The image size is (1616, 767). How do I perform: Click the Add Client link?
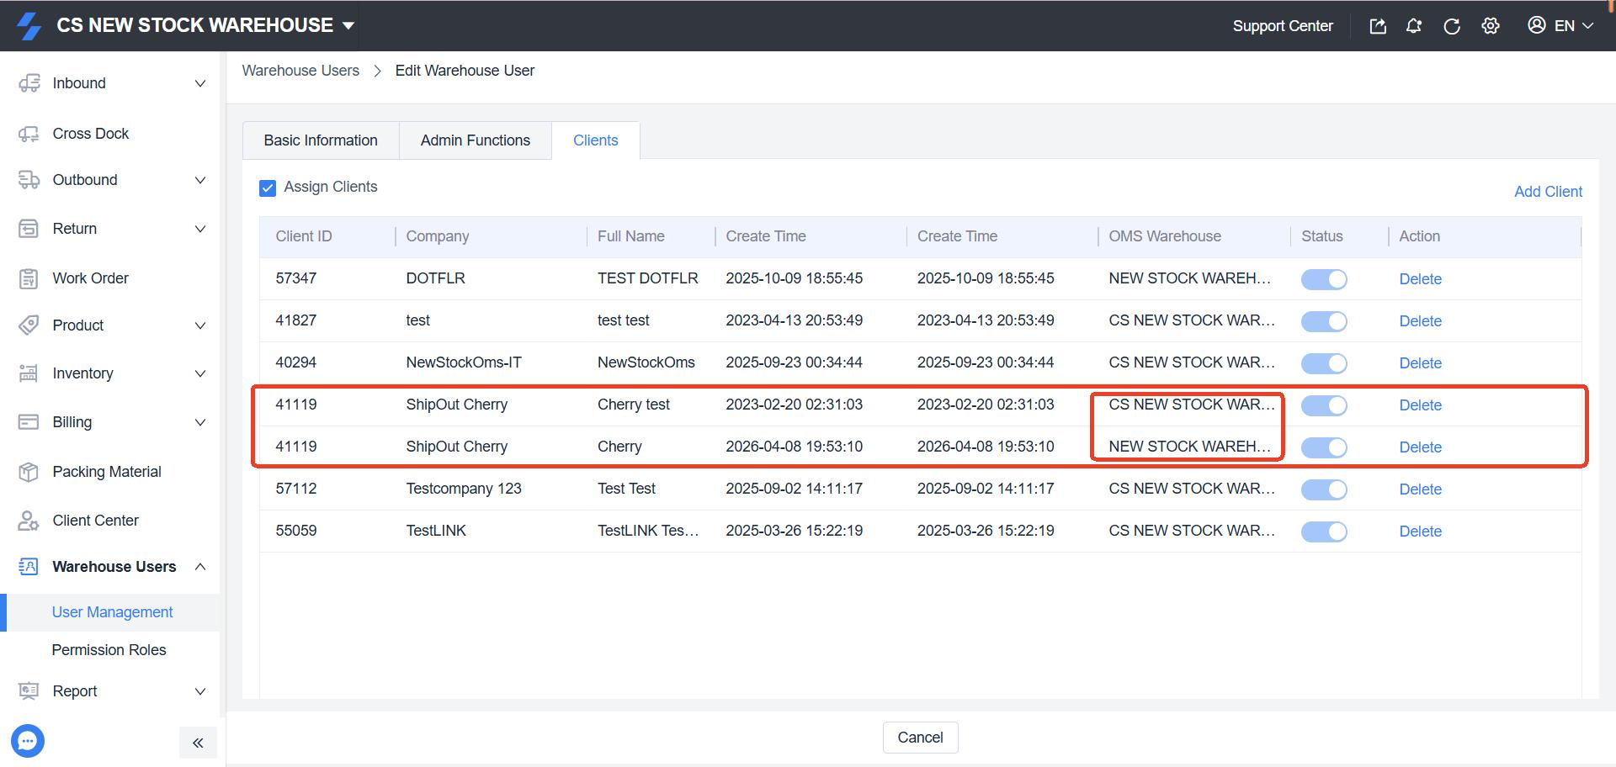pyautogui.click(x=1548, y=192)
